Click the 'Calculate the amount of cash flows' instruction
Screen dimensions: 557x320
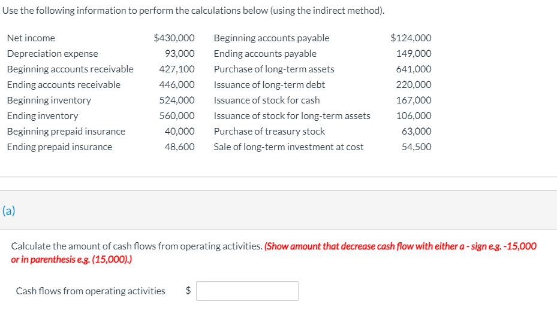137,246
